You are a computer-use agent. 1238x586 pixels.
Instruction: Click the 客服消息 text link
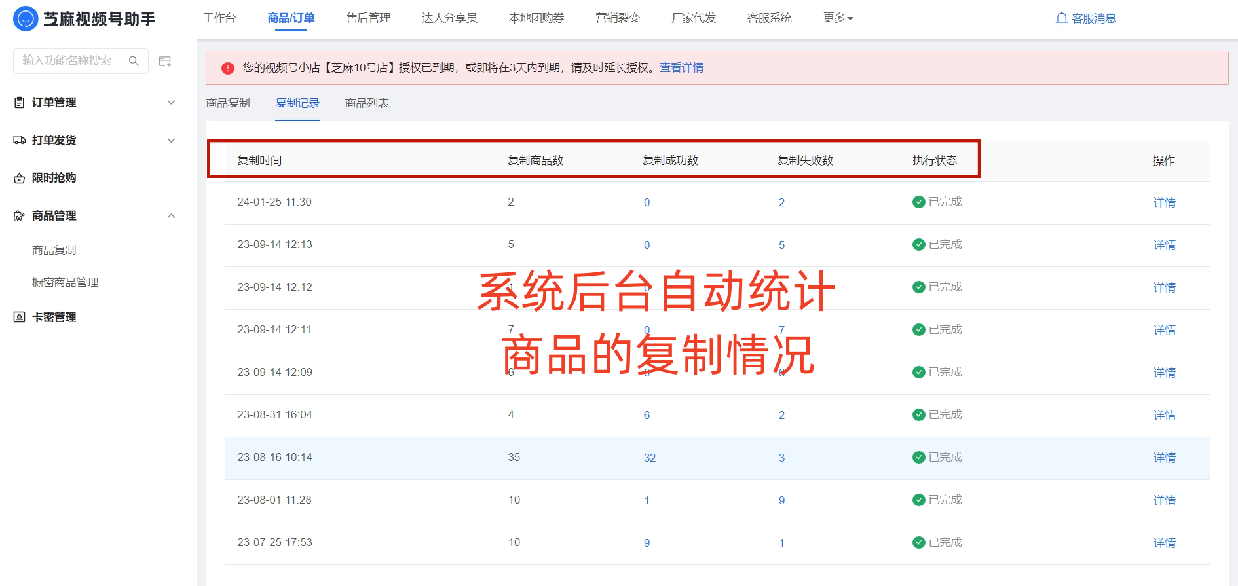(1094, 18)
